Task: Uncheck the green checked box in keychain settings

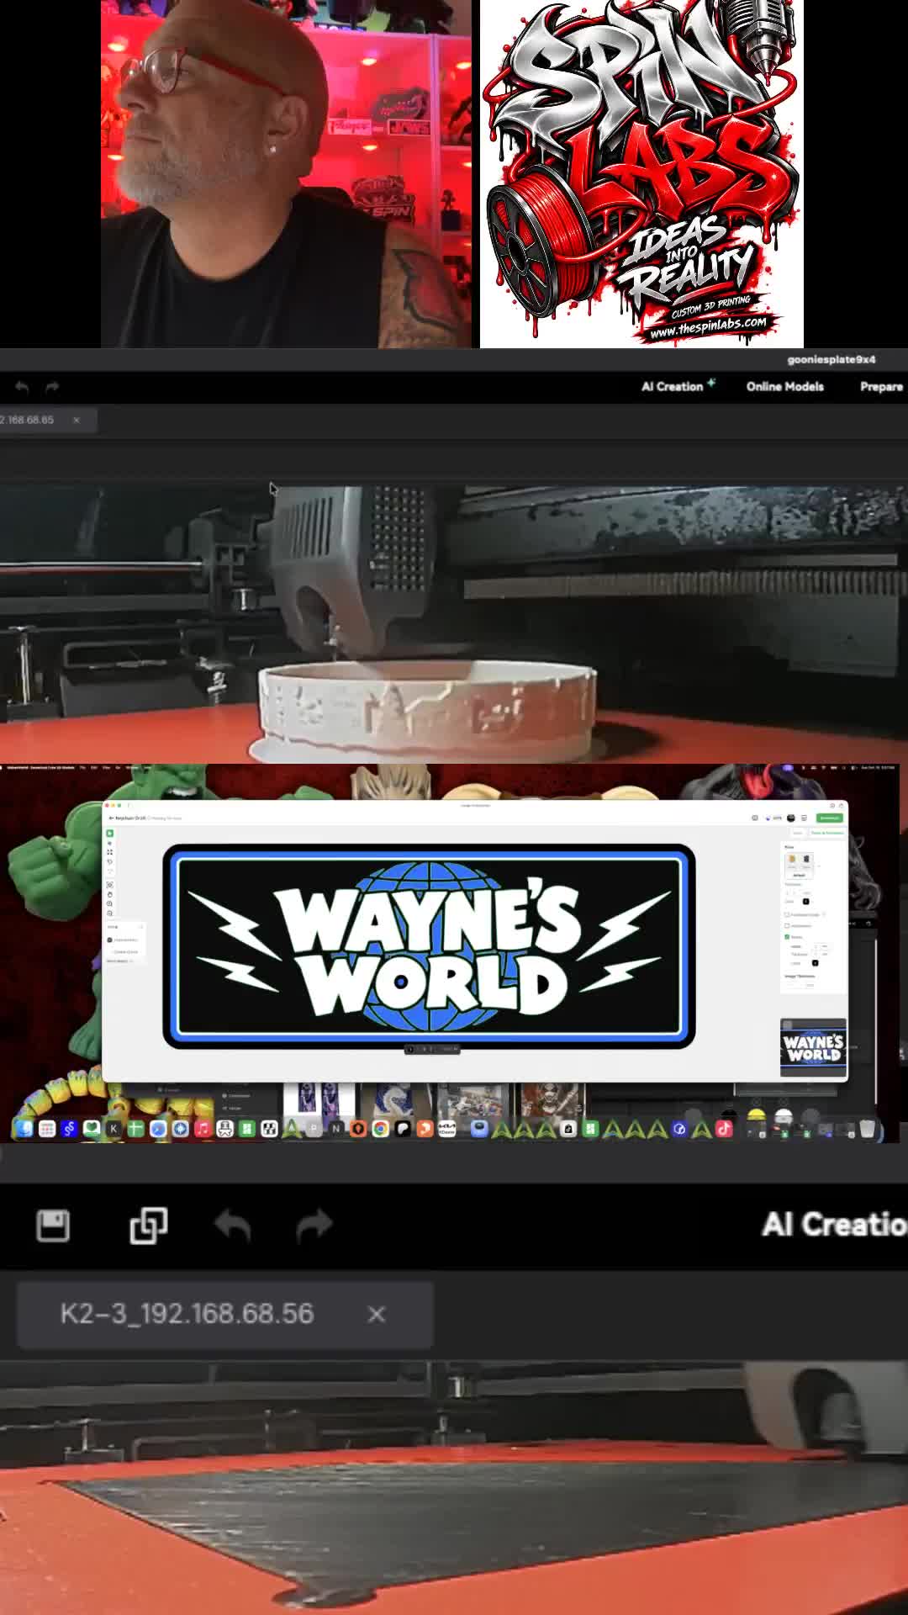Action: click(x=787, y=936)
